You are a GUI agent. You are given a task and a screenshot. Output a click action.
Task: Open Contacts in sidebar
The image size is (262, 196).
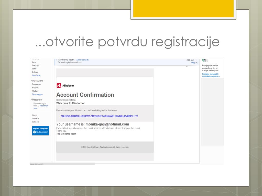pos(35,118)
